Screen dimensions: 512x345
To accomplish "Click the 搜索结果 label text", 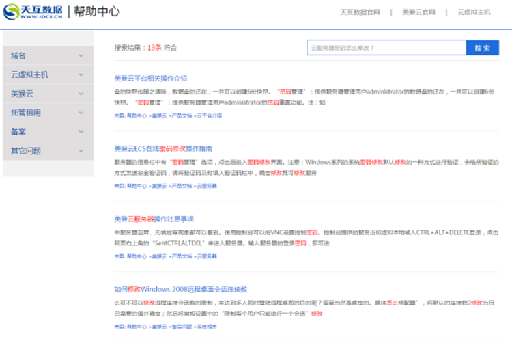I will [x=128, y=48].
